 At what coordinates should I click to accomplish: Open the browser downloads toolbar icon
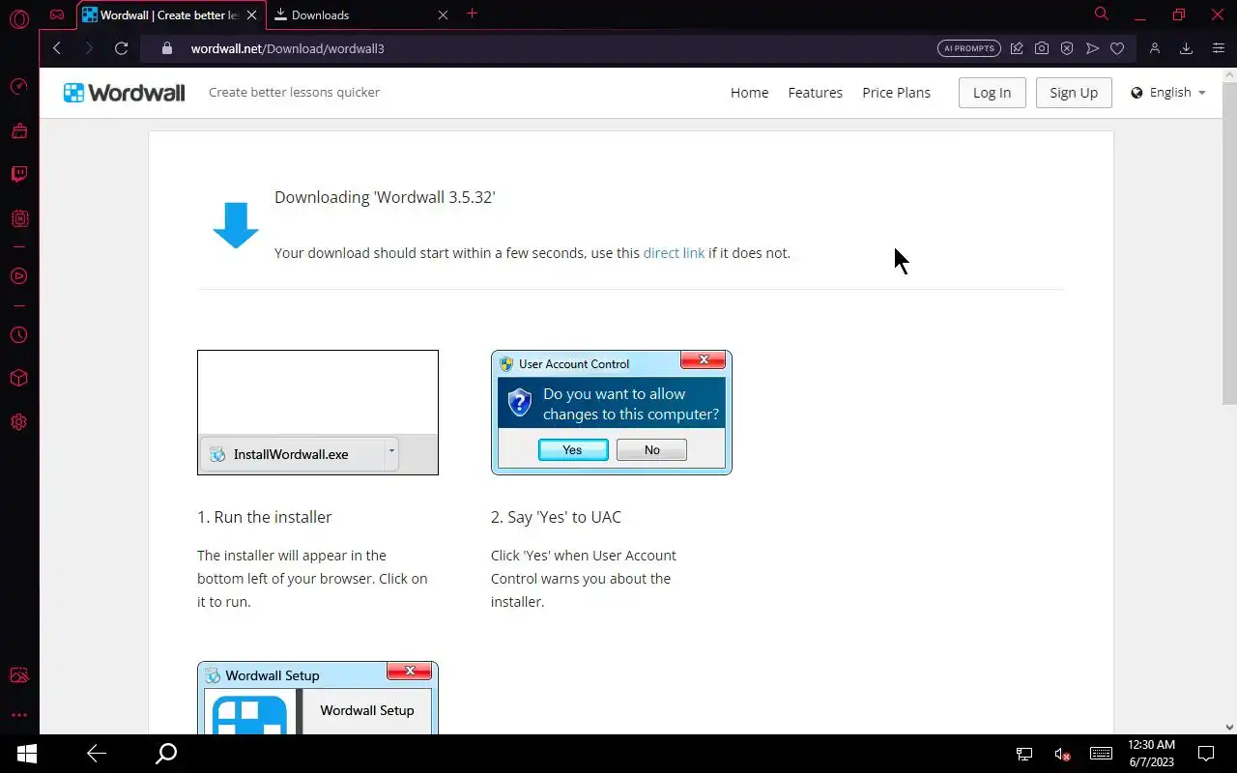(x=1186, y=48)
